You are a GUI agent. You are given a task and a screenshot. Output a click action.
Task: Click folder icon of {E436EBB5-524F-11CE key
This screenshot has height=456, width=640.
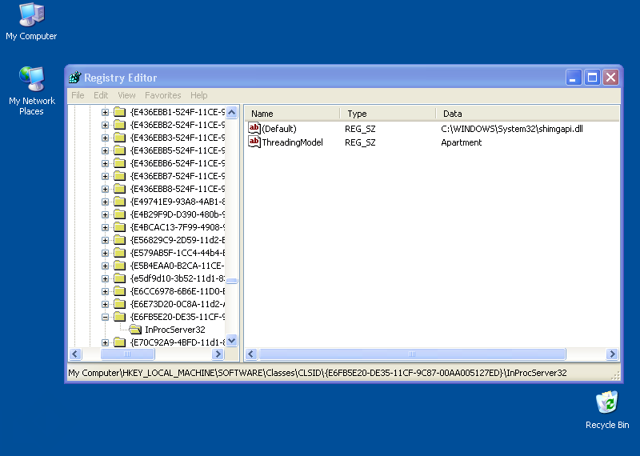click(x=119, y=150)
